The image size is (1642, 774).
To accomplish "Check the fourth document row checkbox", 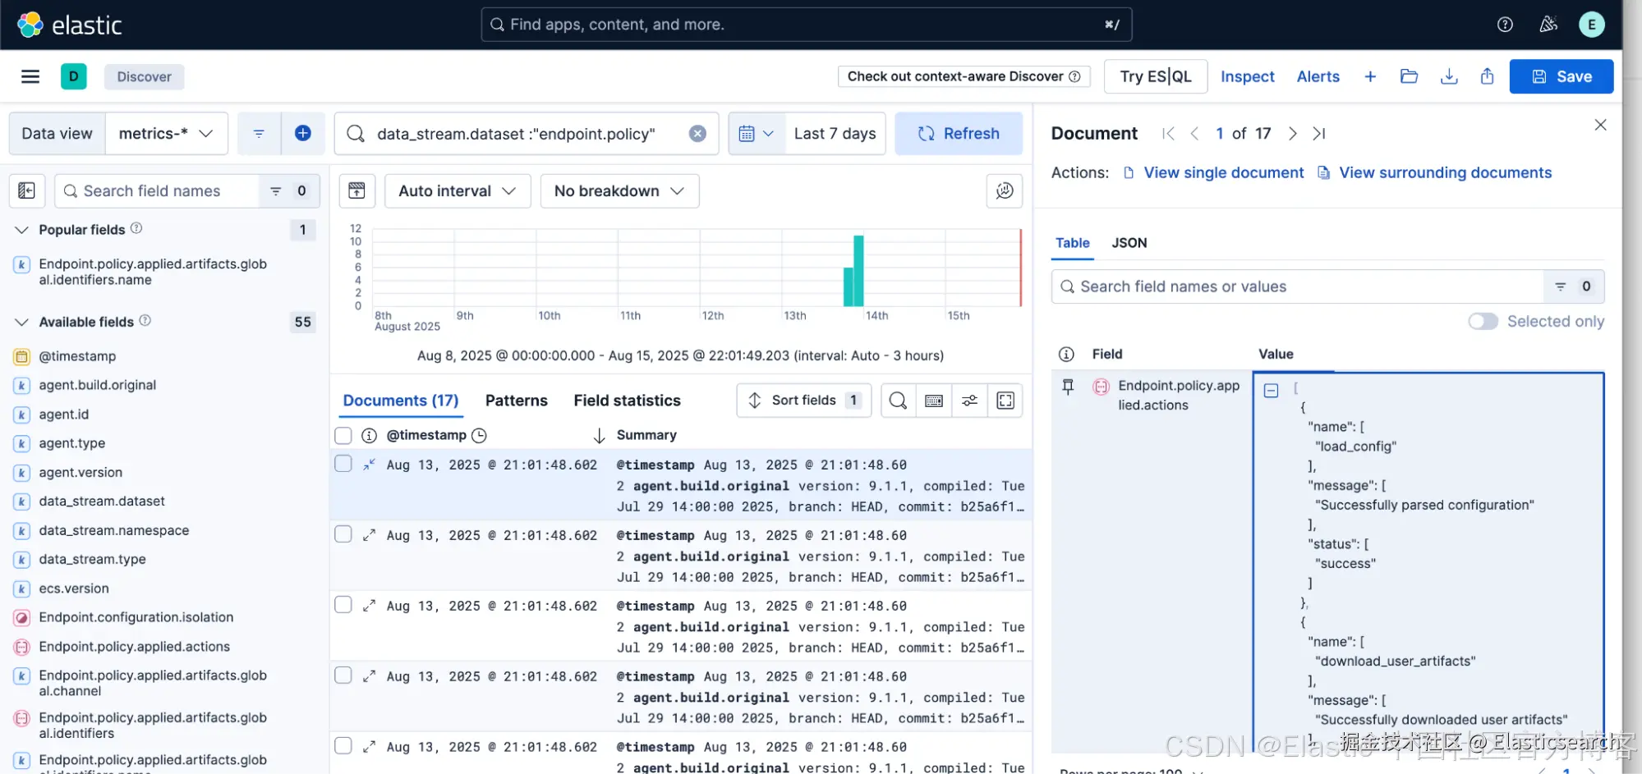I will pyautogui.click(x=343, y=676).
